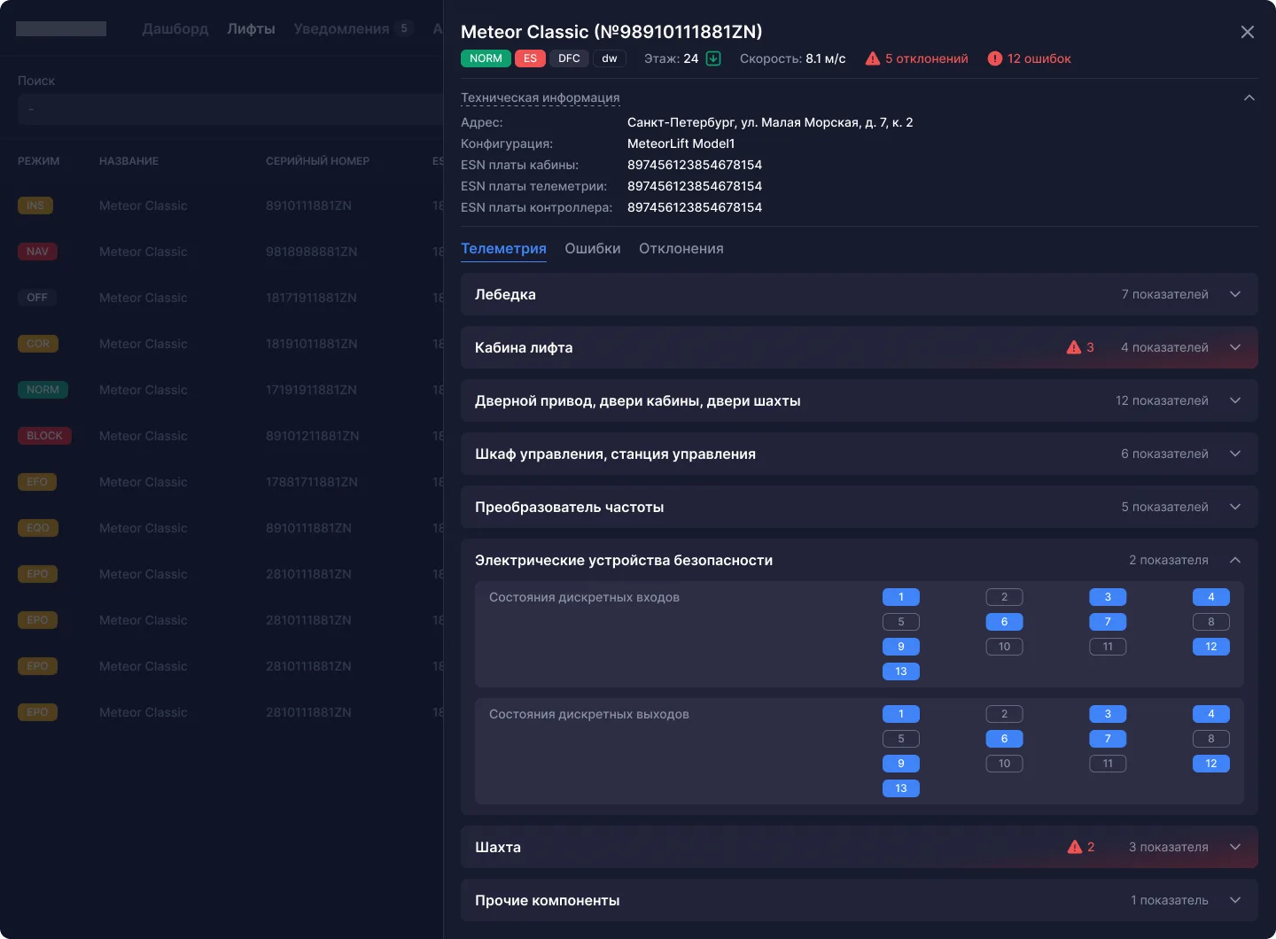Toggle discrete output 3 indicator
This screenshot has height=939, width=1276.
1108,714
